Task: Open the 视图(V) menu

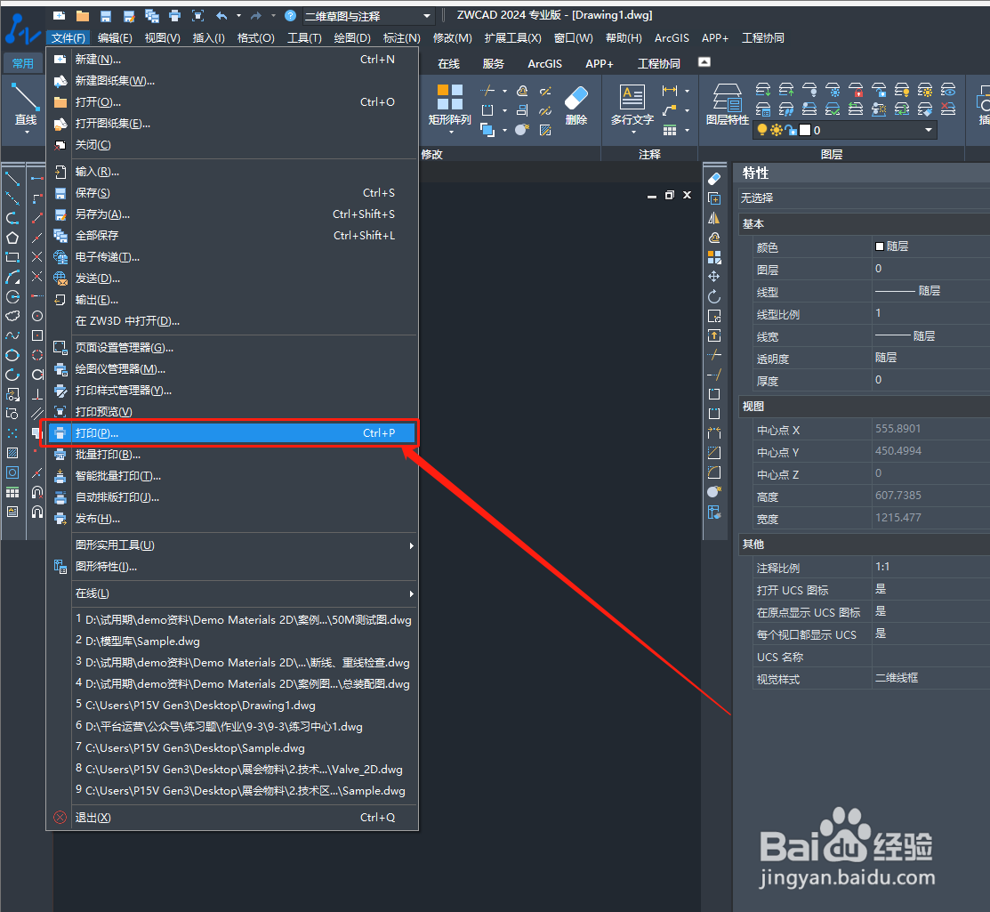Action: click(x=162, y=38)
